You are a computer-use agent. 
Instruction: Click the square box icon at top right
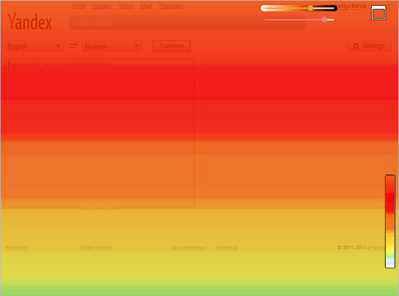pyautogui.click(x=378, y=13)
